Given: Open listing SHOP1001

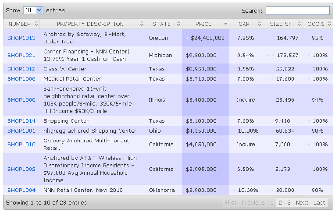Looking at the screenshot, I should pos(21,131).
